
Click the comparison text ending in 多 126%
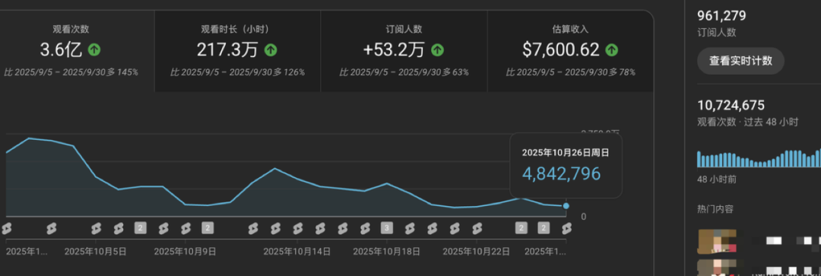[x=238, y=72]
